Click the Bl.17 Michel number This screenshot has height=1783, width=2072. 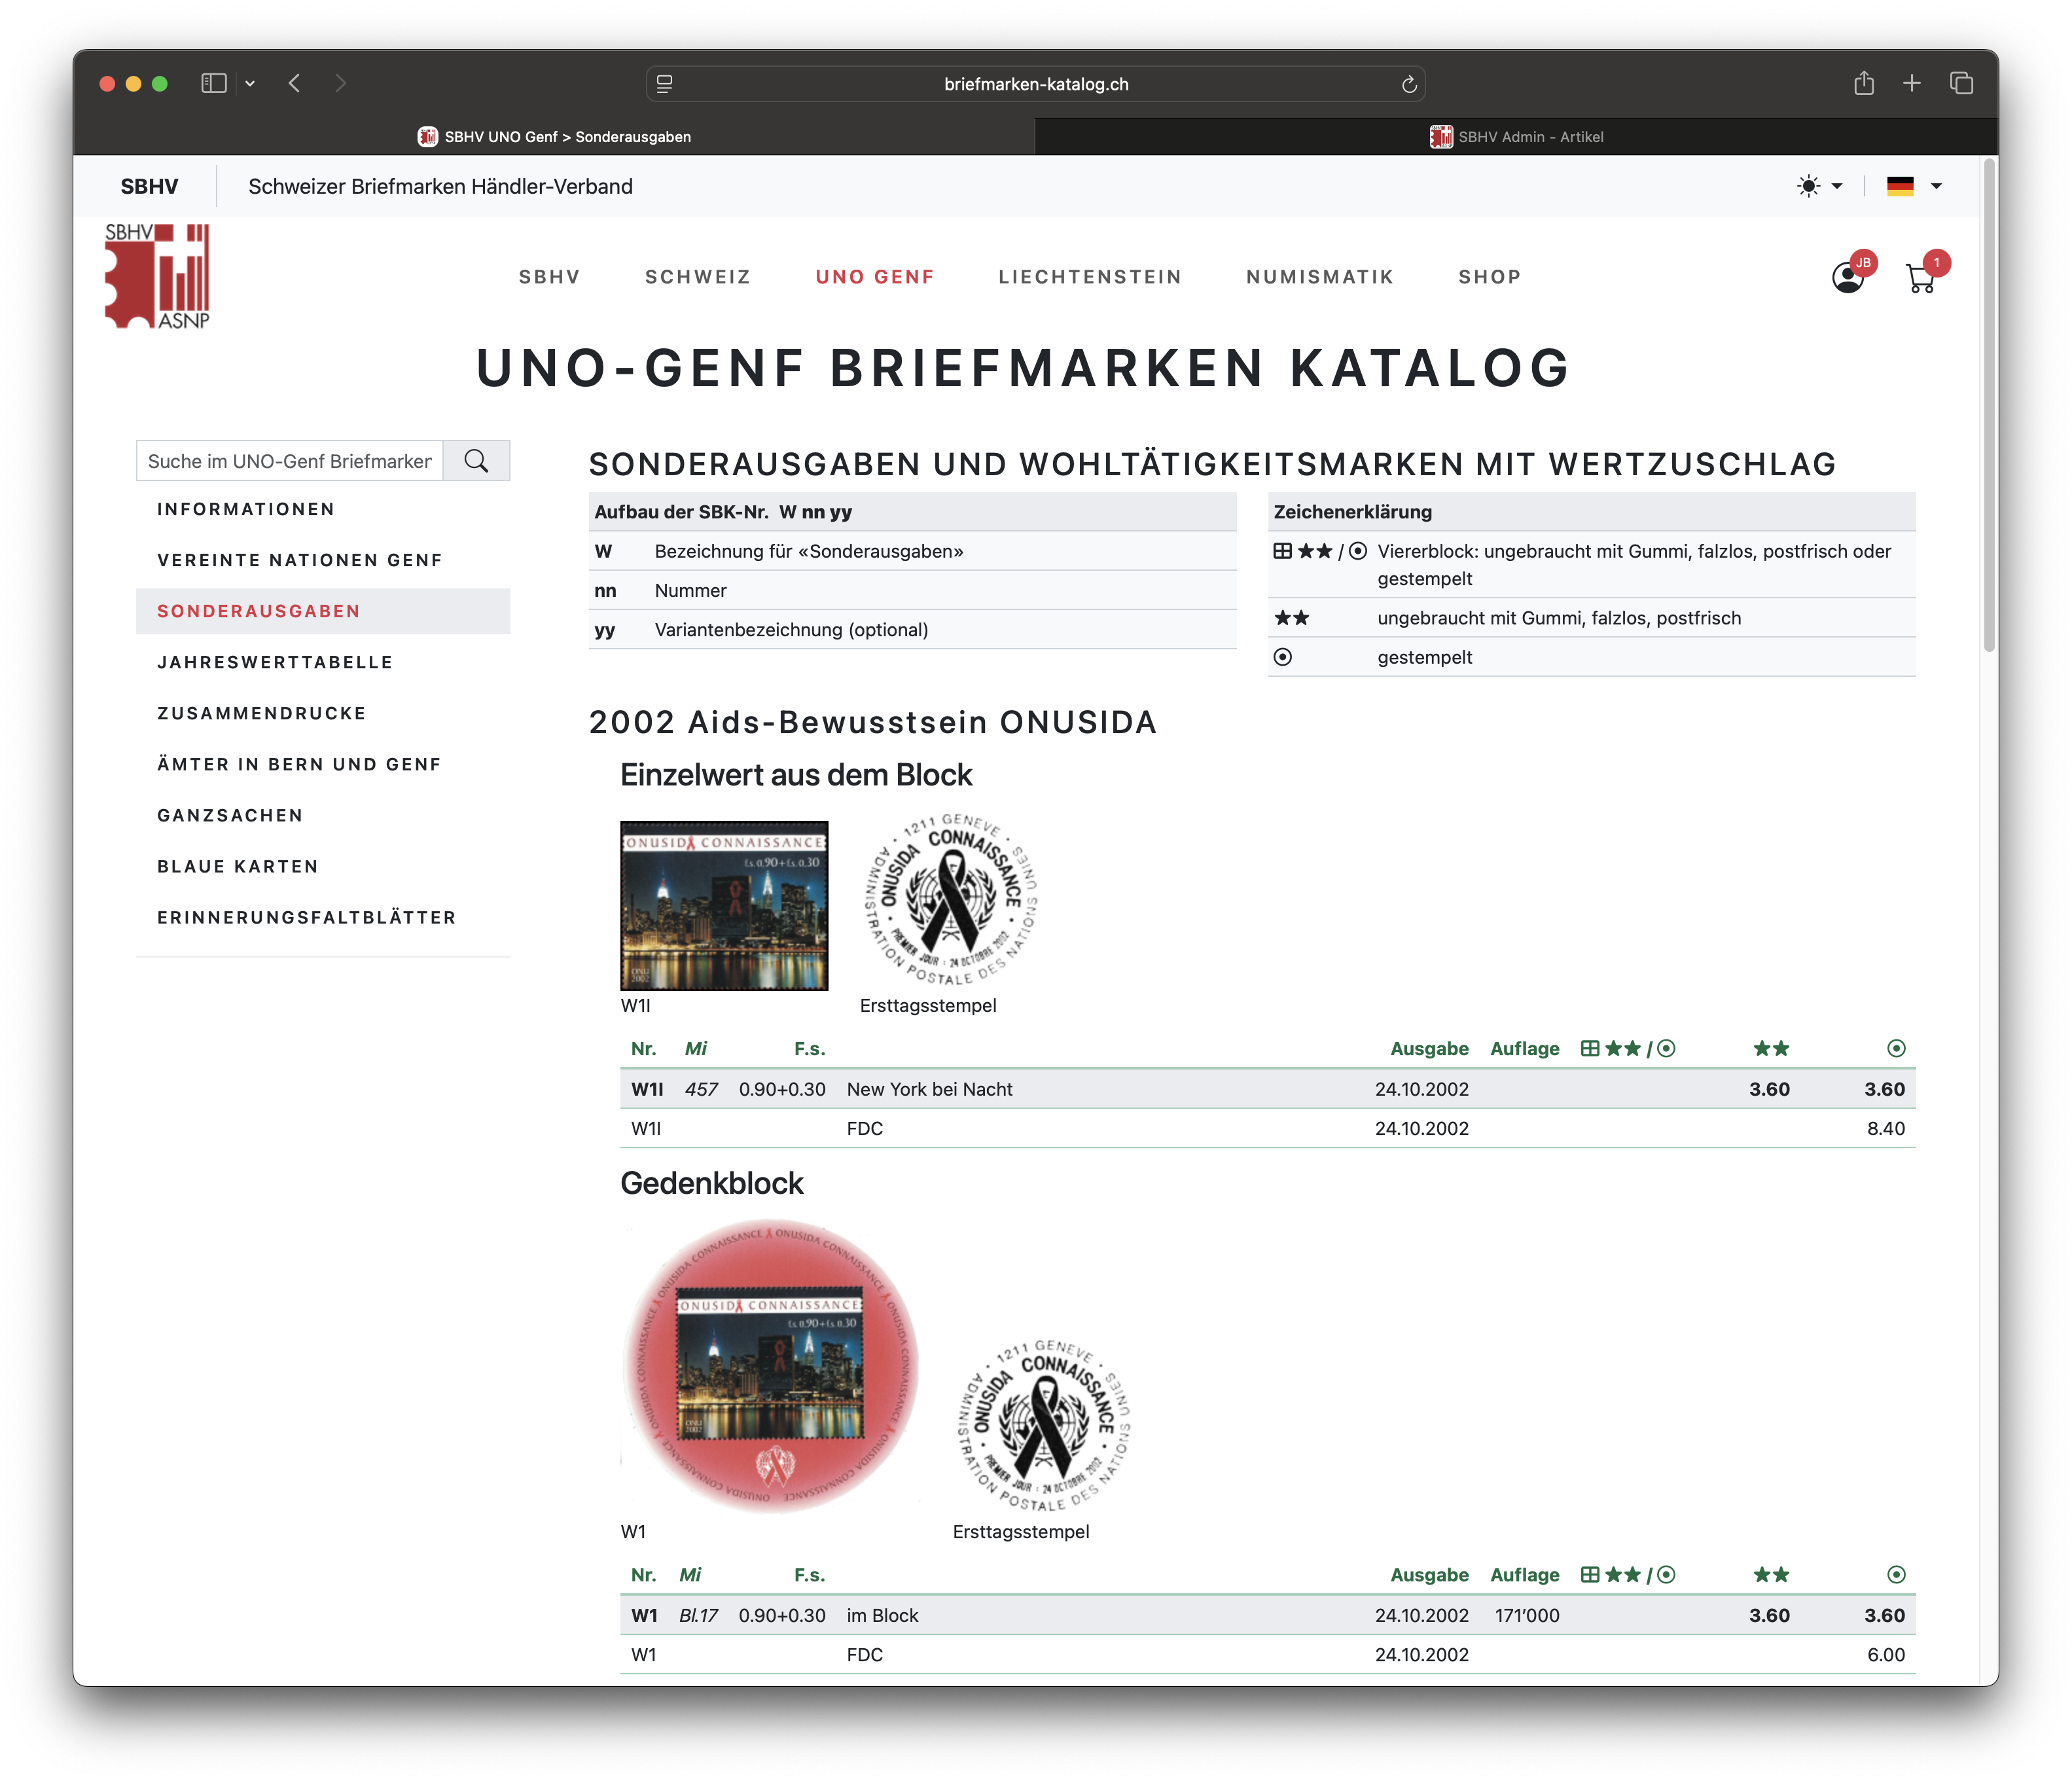point(698,1615)
